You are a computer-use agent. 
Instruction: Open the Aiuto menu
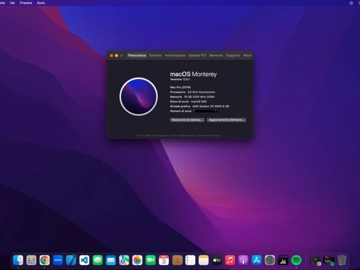coord(41,3)
